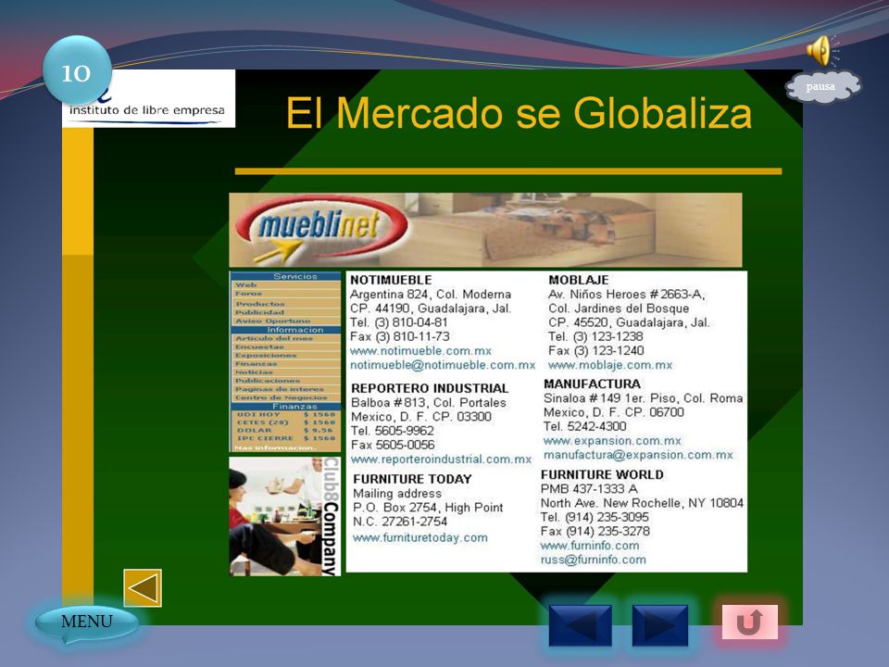Click the DOLAR rate row
This screenshot has width=889, height=667.
(285, 431)
